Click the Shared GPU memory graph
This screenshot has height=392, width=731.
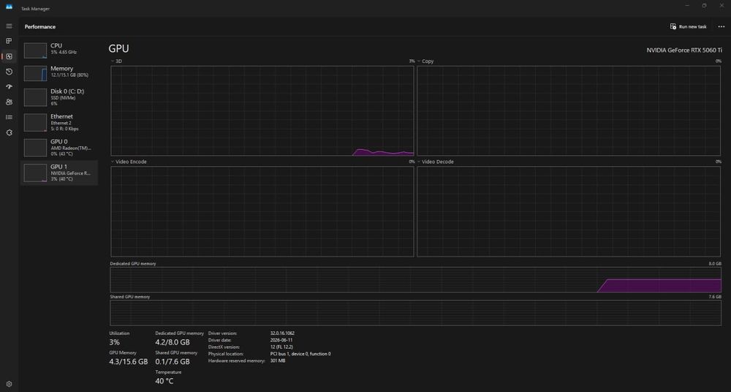[415, 313]
